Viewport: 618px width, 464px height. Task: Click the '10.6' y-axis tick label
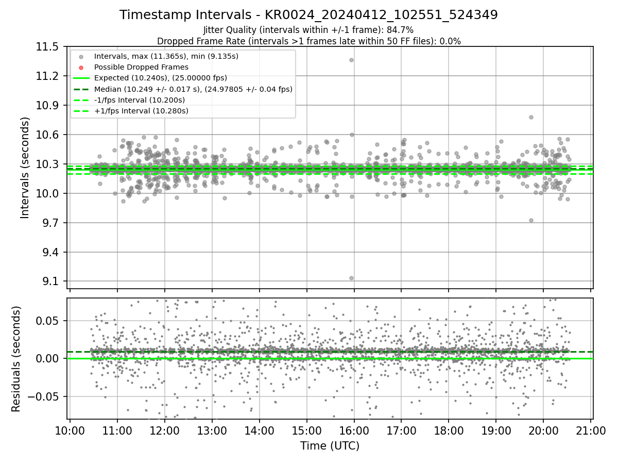click(48, 135)
